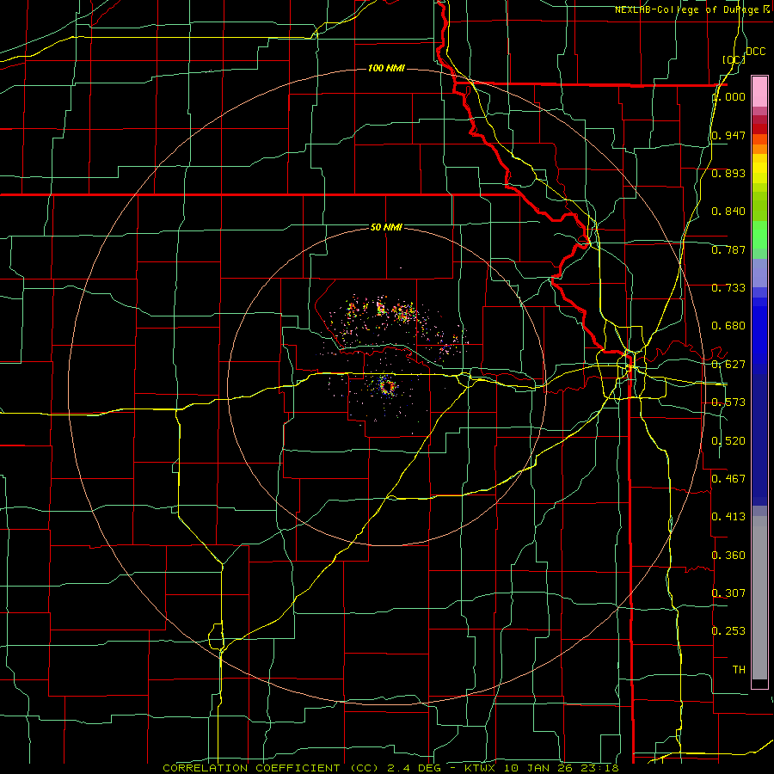Screen dimensions: 774x774
Task: Click the [CC] product label
Action: [734, 59]
